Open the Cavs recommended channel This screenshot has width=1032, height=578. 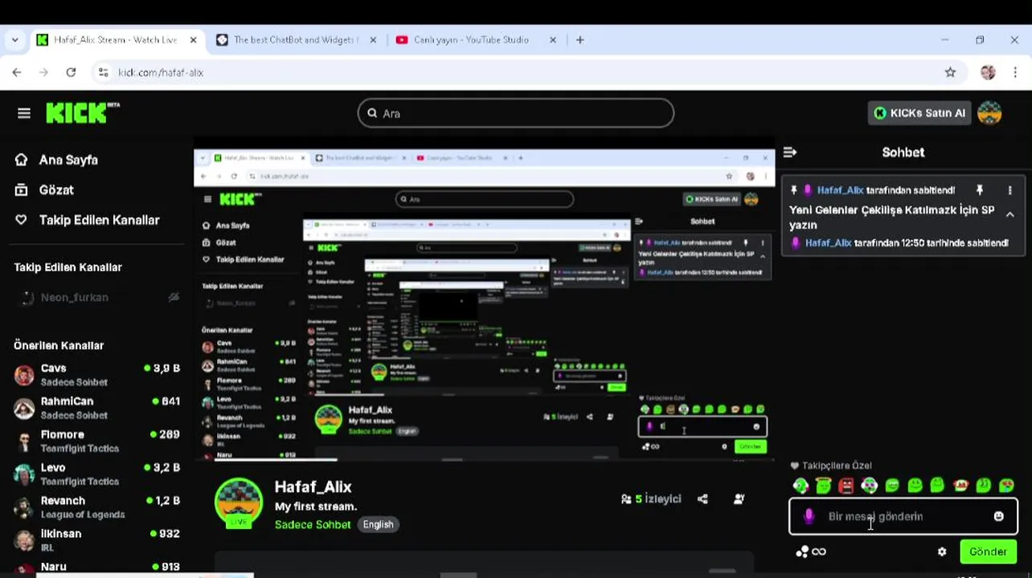coord(97,374)
